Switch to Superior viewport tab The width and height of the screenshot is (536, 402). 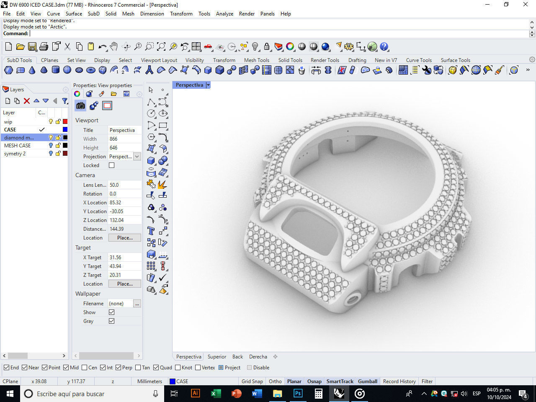217,357
